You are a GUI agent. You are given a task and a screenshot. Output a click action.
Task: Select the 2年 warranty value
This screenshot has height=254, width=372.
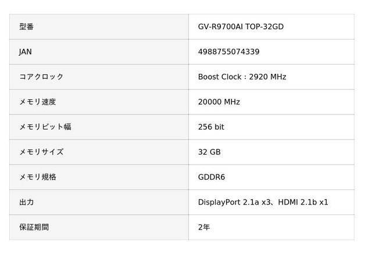(x=204, y=227)
